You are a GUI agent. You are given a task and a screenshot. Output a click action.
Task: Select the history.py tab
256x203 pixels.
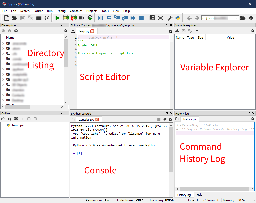(189, 119)
